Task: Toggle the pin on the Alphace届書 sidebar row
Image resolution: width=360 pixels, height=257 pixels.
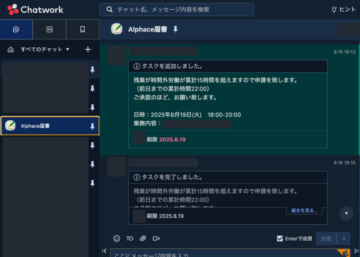Action: 92,126
